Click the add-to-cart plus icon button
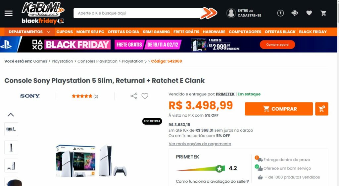This screenshot has height=186, width=339. pyautogui.click(x=321, y=109)
